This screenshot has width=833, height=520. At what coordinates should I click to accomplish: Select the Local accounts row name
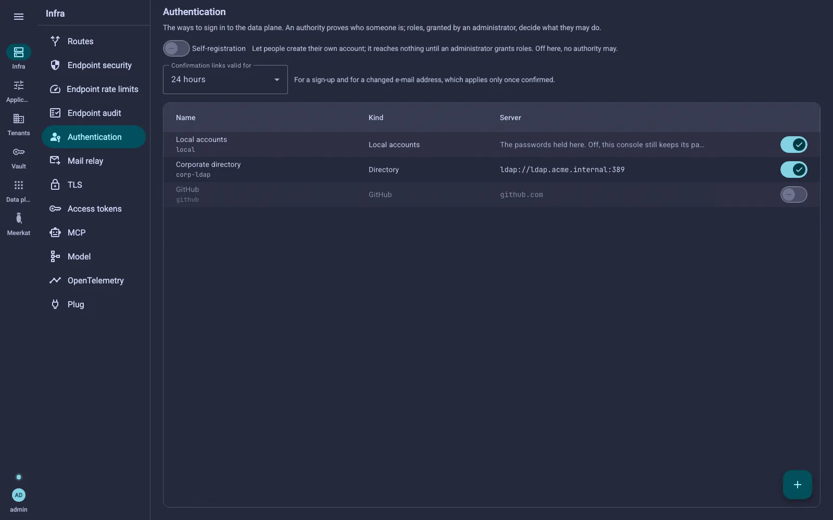tap(201, 139)
